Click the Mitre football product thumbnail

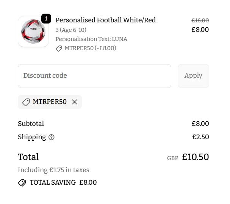[x=33, y=32]
